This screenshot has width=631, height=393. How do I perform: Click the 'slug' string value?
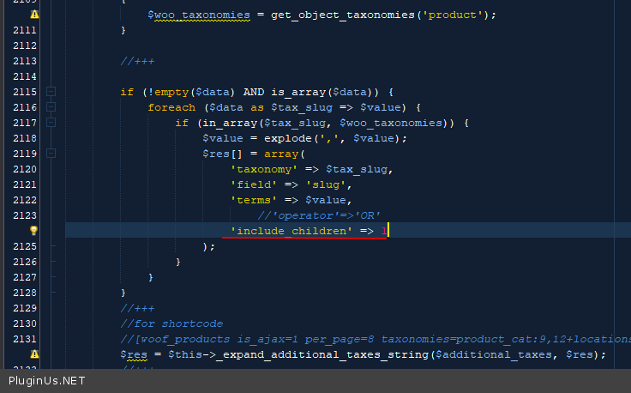(x=326, y=184)
